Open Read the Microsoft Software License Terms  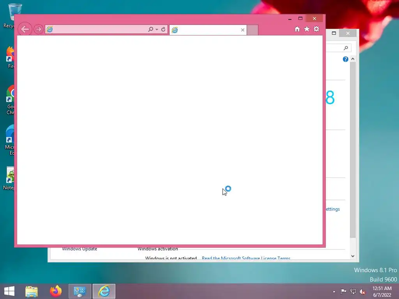(246, 259)
